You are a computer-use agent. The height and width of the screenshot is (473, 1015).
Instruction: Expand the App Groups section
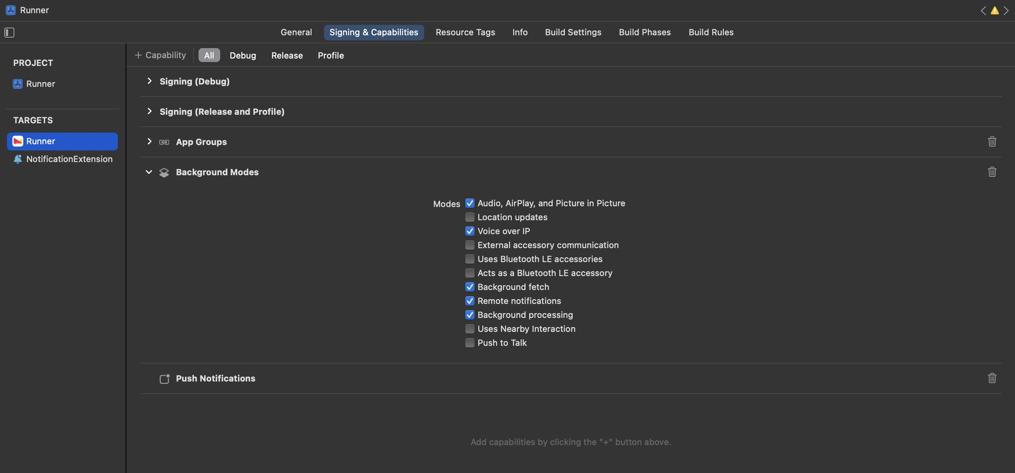coord(149,142)
